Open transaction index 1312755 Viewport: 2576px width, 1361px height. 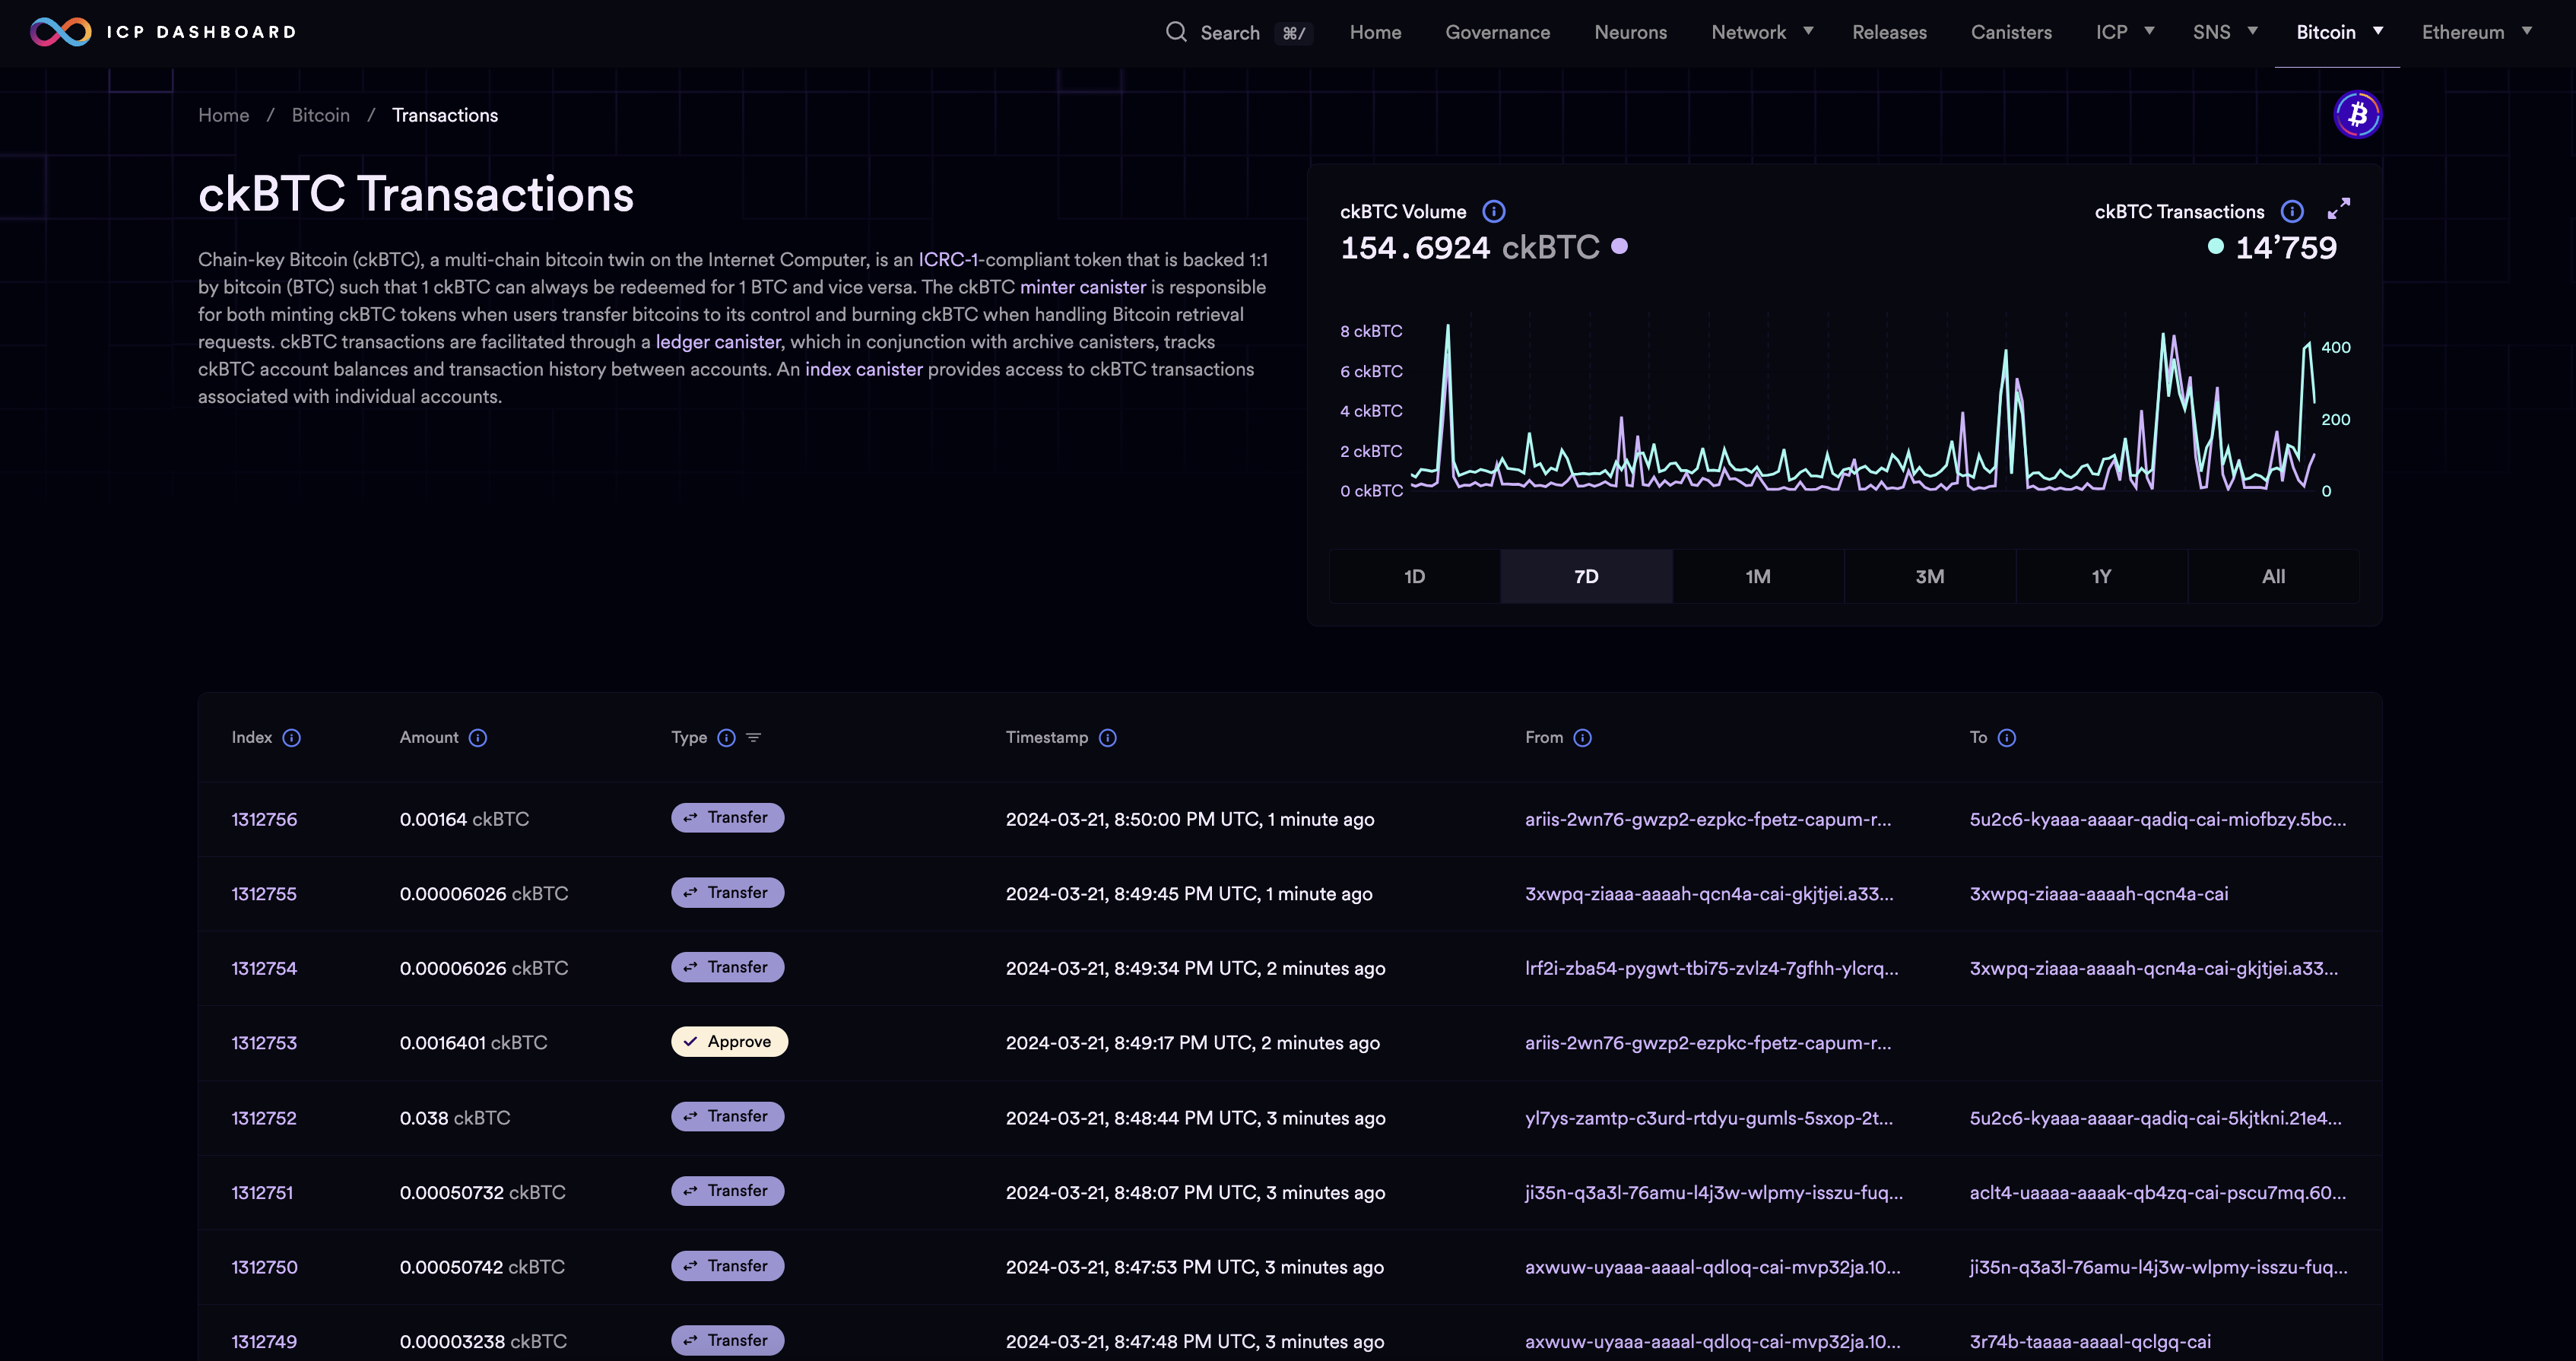coord(264,894)
